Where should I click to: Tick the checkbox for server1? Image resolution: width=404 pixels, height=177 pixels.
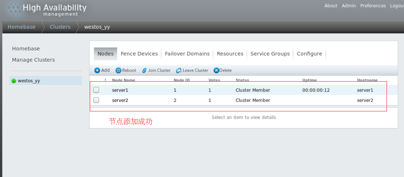tap(96, 90)
